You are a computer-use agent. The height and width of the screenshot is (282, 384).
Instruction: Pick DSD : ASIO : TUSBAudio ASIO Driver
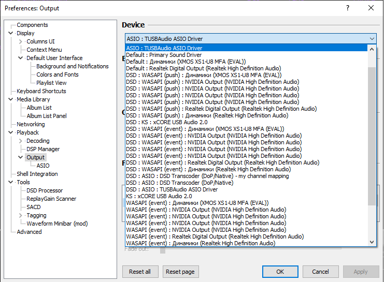(172, 189)
